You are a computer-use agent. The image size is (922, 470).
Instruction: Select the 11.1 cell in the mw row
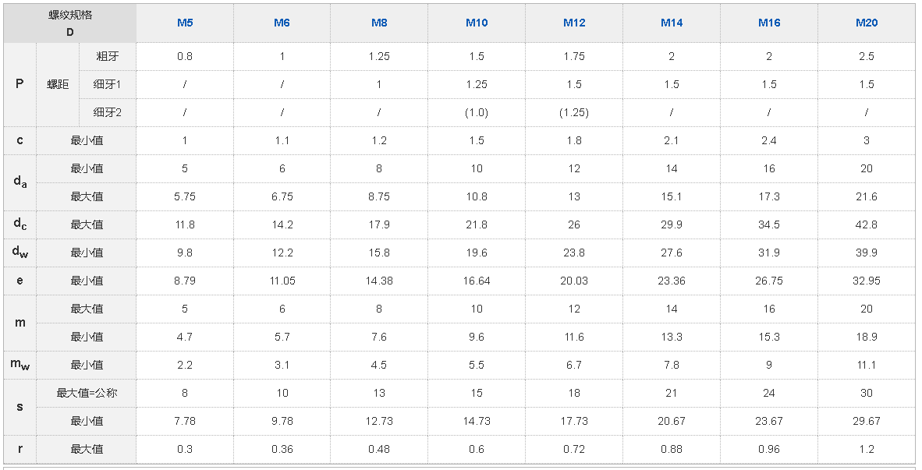point(867,365)
